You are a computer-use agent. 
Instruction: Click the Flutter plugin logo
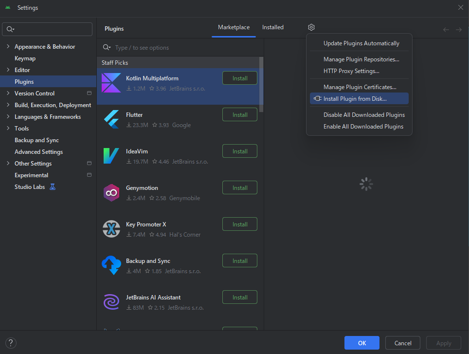pos(111,119)
